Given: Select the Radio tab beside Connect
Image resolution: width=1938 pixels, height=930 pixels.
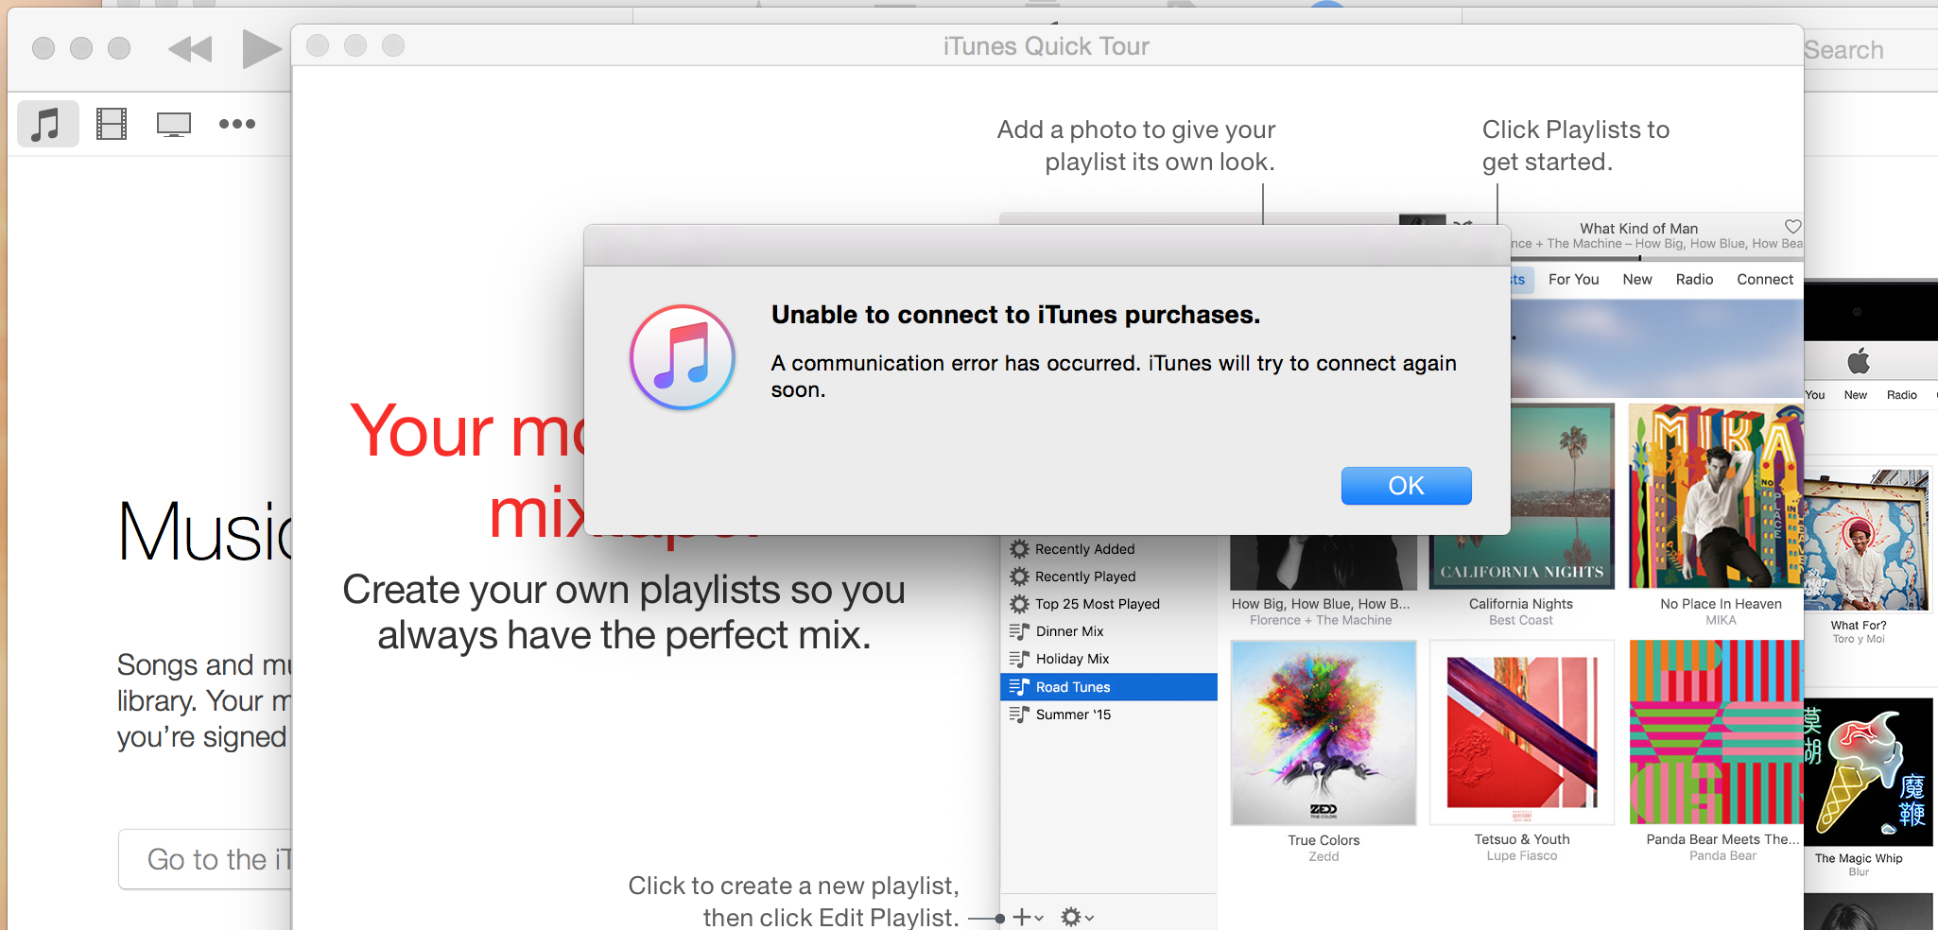Looking at the screenshot, I should click(x=1694, y=280).
